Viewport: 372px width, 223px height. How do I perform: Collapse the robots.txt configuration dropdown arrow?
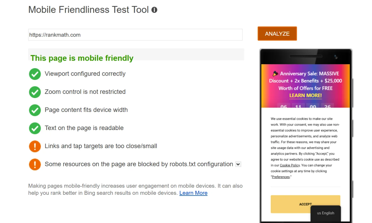click(x=238, y=164)
